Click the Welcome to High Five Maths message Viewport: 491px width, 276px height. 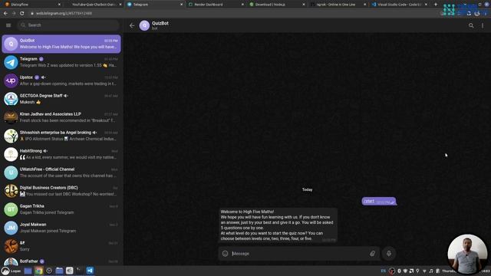[x=278, y=225]
